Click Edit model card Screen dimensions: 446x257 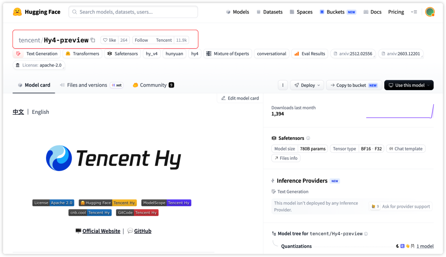click(x=240, y=98)
